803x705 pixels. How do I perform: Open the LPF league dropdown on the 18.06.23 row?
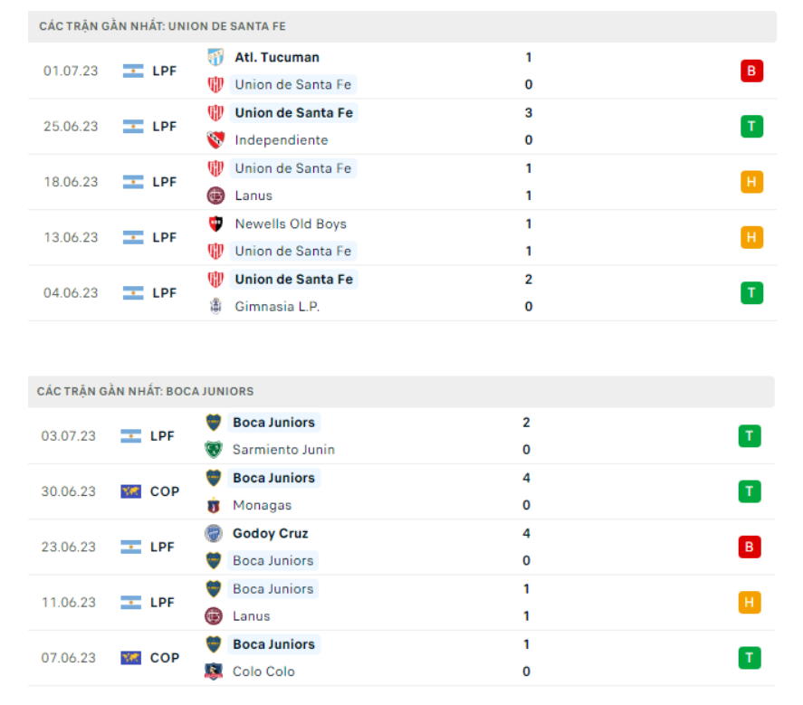(163, 182)
